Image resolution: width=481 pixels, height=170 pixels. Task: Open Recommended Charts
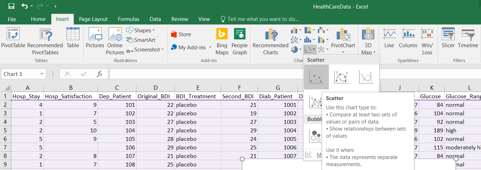click(270, 42)
